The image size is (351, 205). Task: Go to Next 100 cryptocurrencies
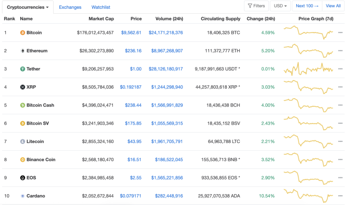(307, 6)
